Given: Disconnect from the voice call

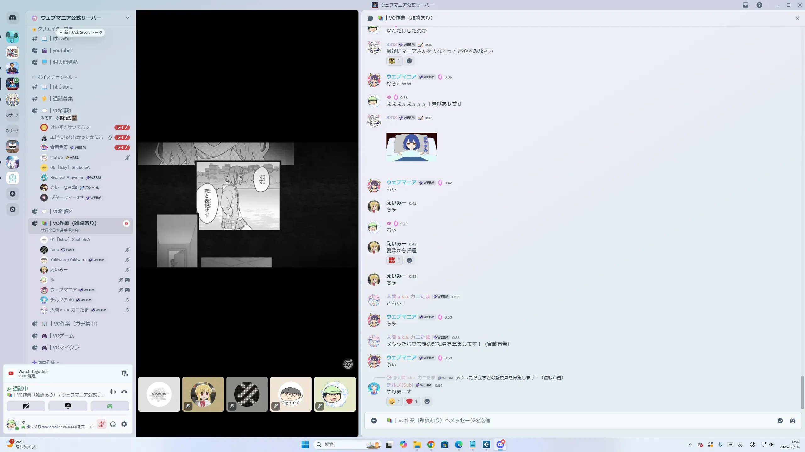Looking at the screenshot, I should click(124, 392).
